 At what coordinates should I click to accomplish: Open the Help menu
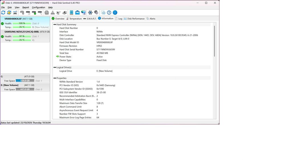tap(50, 7)
